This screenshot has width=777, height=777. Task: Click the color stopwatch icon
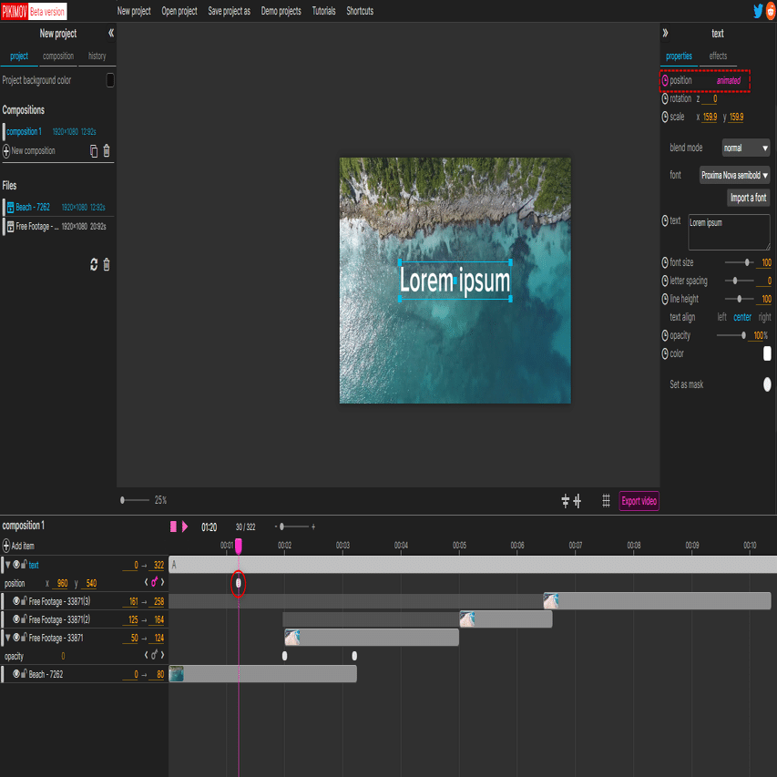[665, 353]
